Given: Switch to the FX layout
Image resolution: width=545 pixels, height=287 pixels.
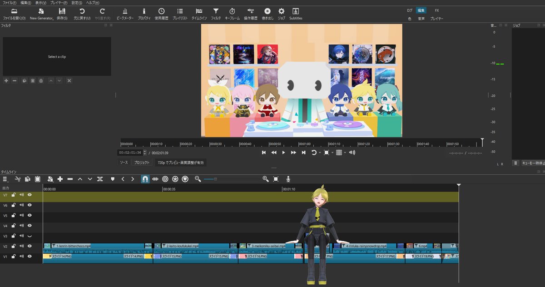Looking at the screenshot, I should 437,10.
